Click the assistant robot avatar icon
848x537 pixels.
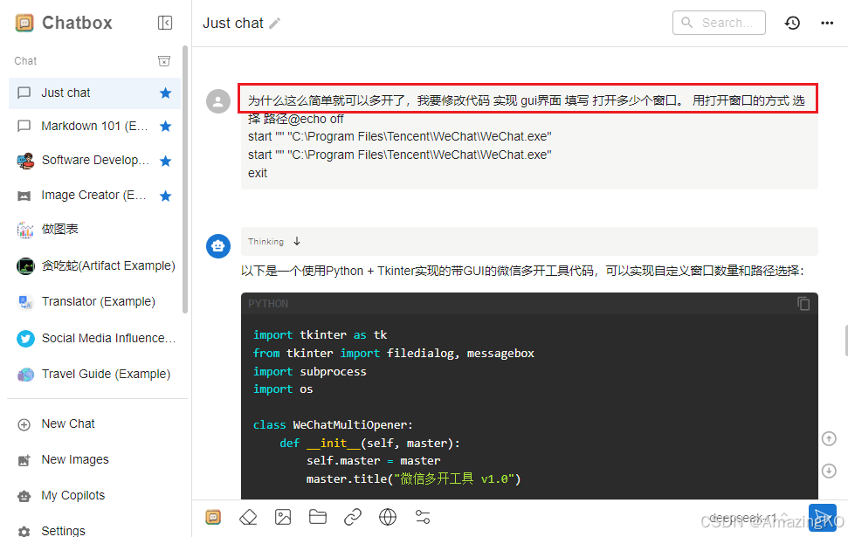218,246
